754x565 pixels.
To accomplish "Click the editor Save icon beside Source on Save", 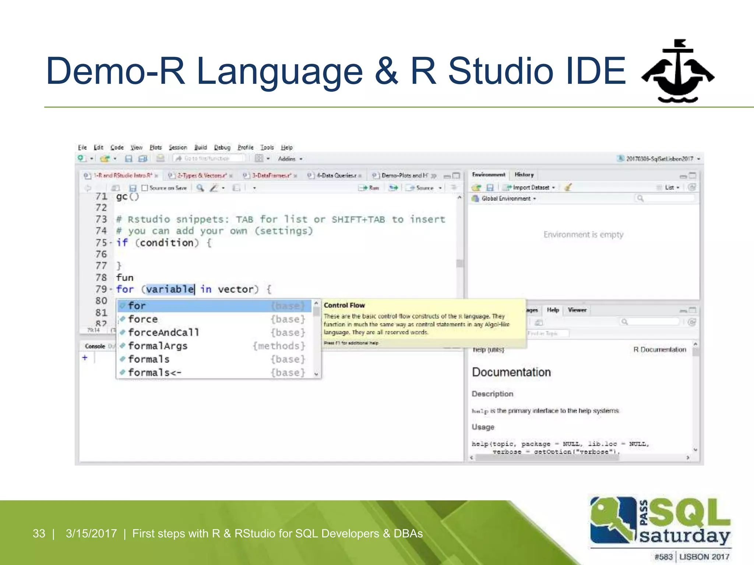I will click(x=133, y=188).
